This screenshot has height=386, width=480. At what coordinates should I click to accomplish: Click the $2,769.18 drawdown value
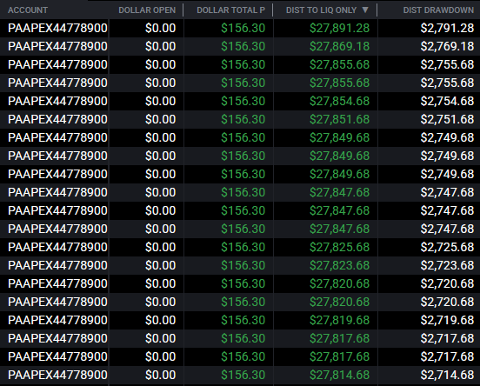point(447,47)
